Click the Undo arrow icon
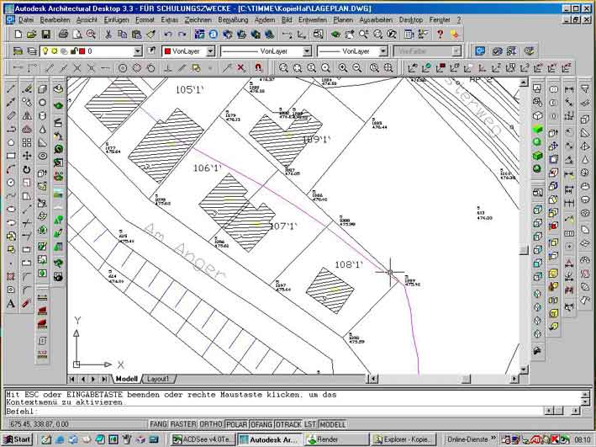The height and width of the screenshot is (447, 596). pos(168,35)
